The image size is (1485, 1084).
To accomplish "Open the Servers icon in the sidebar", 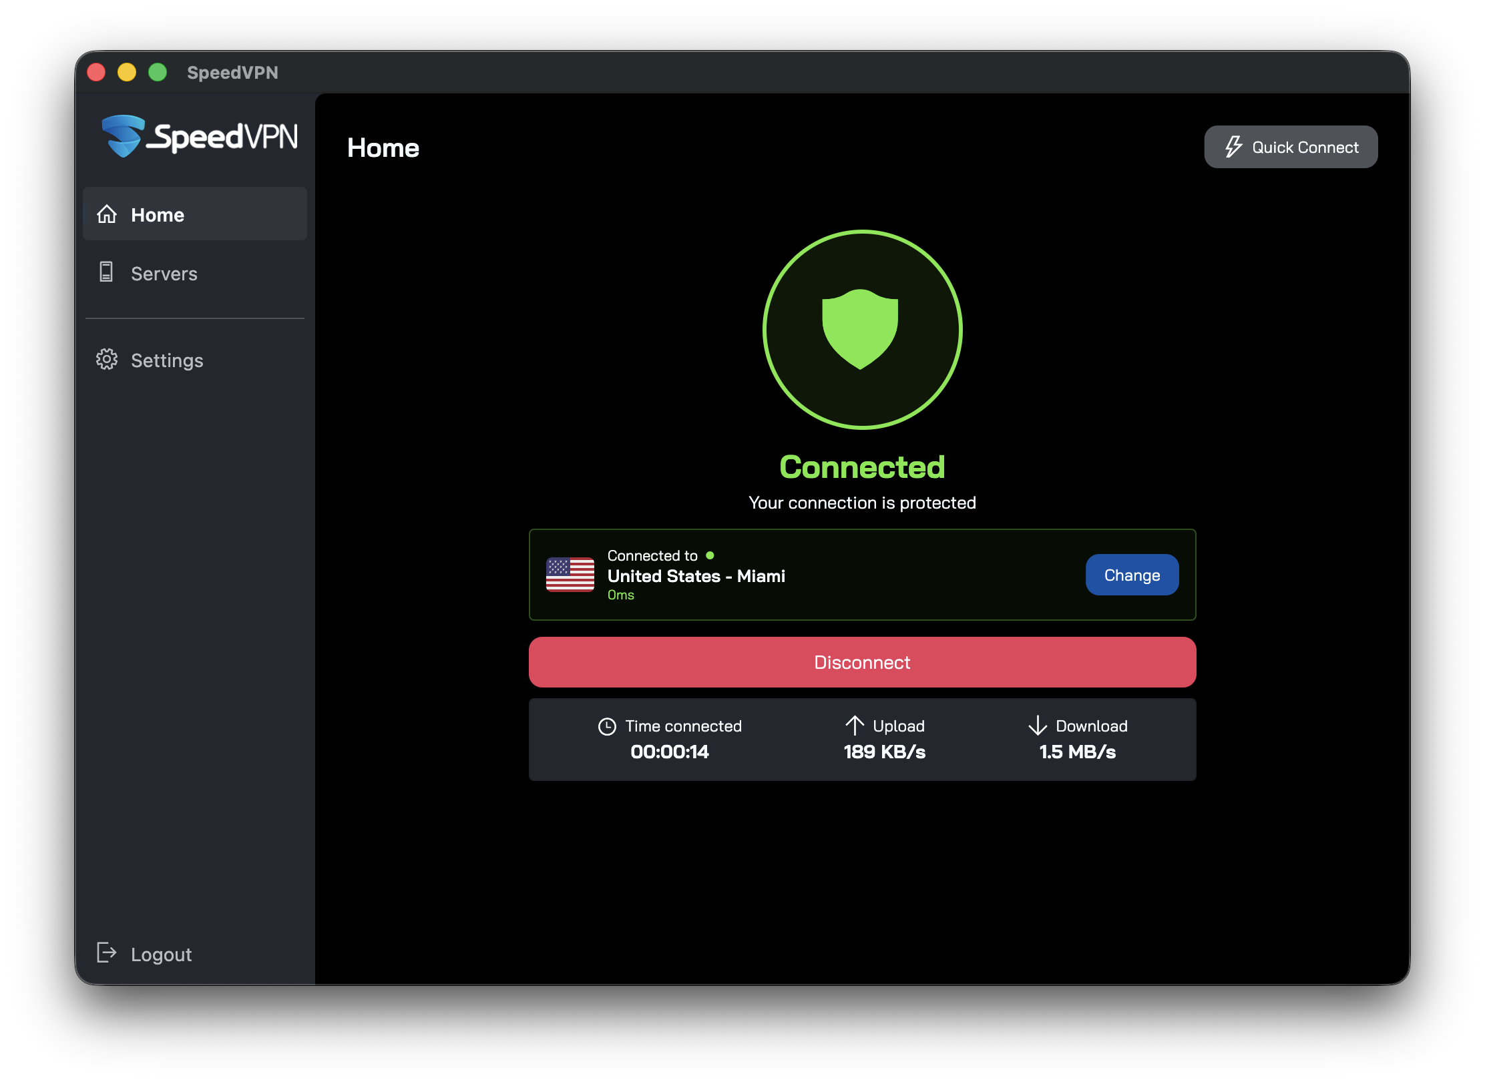I will coord(107,274).
